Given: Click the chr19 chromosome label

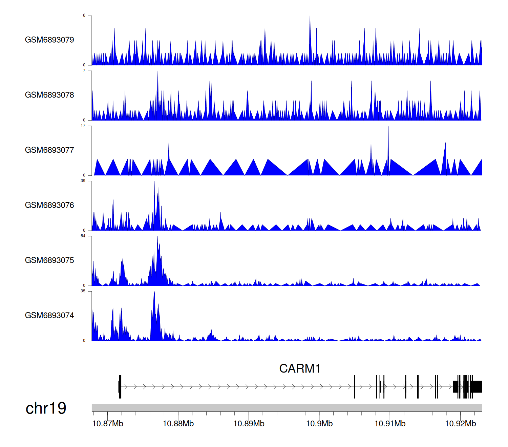Looking at the screenshot, I should [x=46, y=408].
